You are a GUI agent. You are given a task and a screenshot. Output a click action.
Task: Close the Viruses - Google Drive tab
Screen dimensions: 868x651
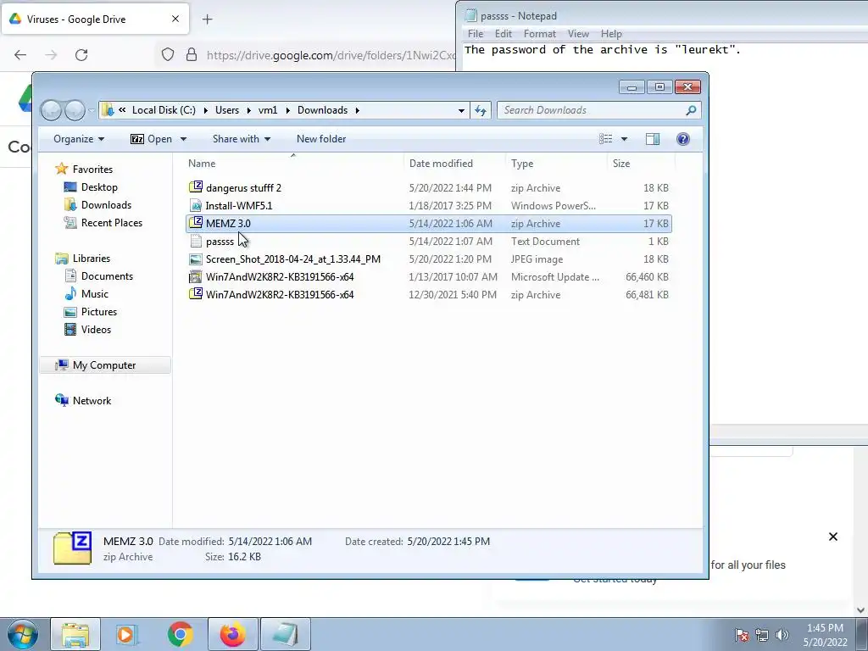click(x=175, y=19)
